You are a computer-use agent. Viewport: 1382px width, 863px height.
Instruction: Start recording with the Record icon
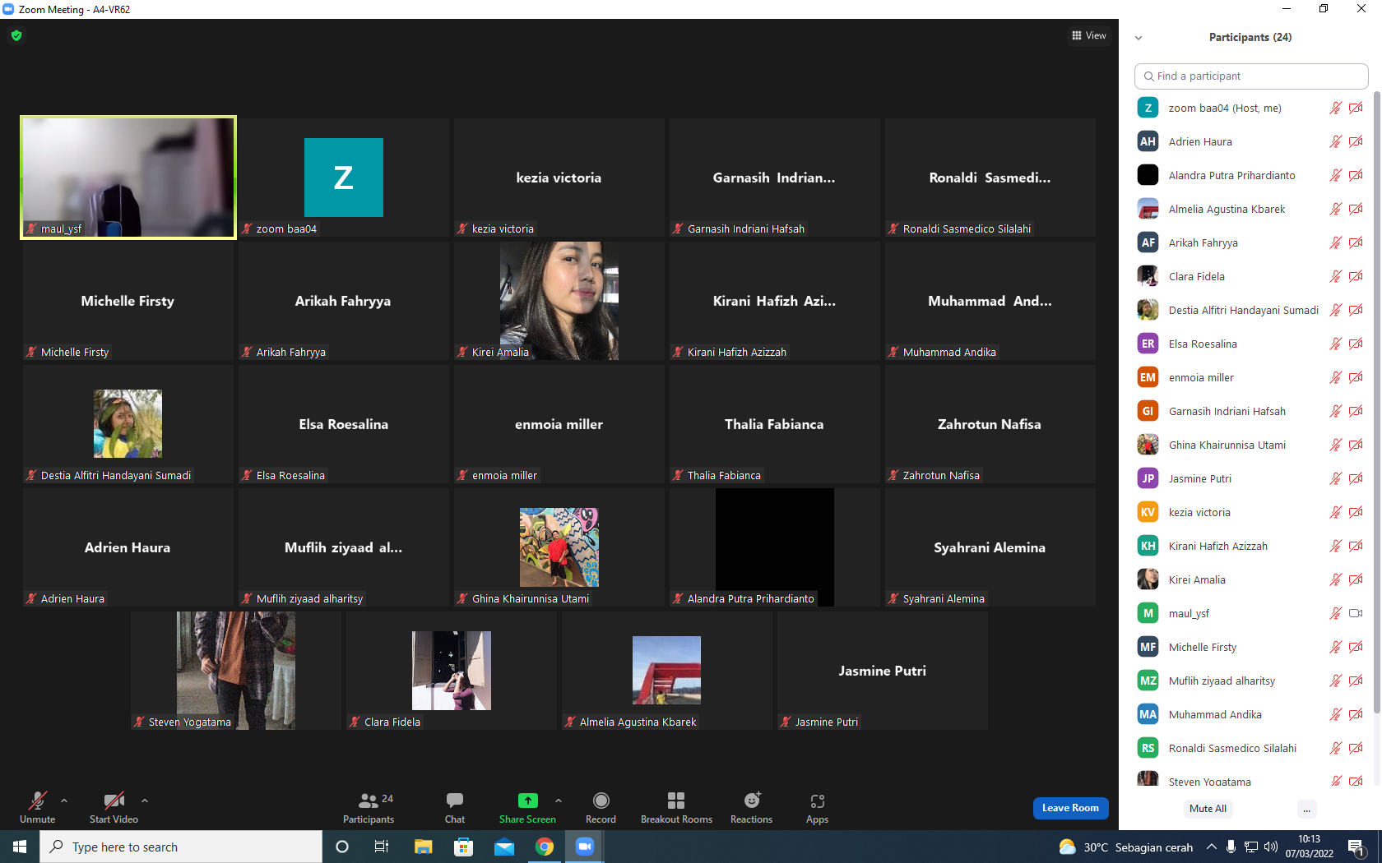(x=601, y=801)
